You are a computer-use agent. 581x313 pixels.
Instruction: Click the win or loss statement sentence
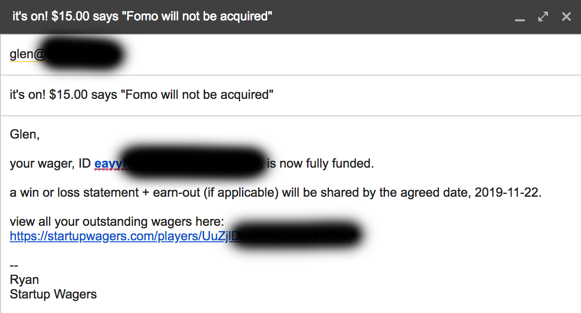pos(145,192)
